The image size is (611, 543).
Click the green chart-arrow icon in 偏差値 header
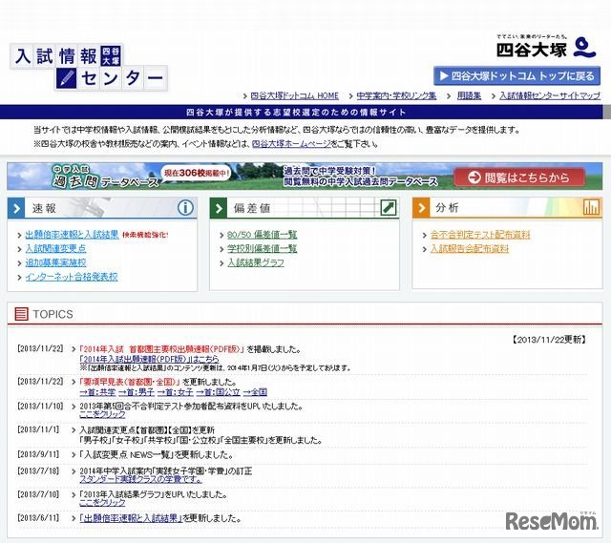pyautogui.click(x=389, y=208)
